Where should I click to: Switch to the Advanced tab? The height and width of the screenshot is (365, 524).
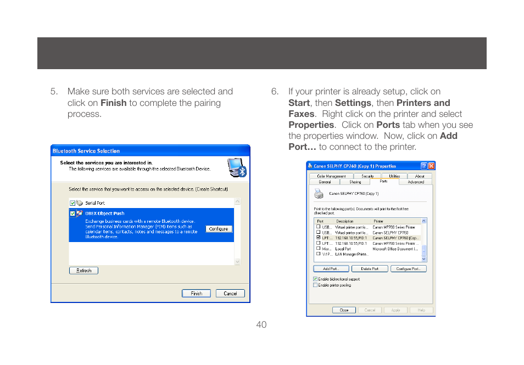point(416,182)
